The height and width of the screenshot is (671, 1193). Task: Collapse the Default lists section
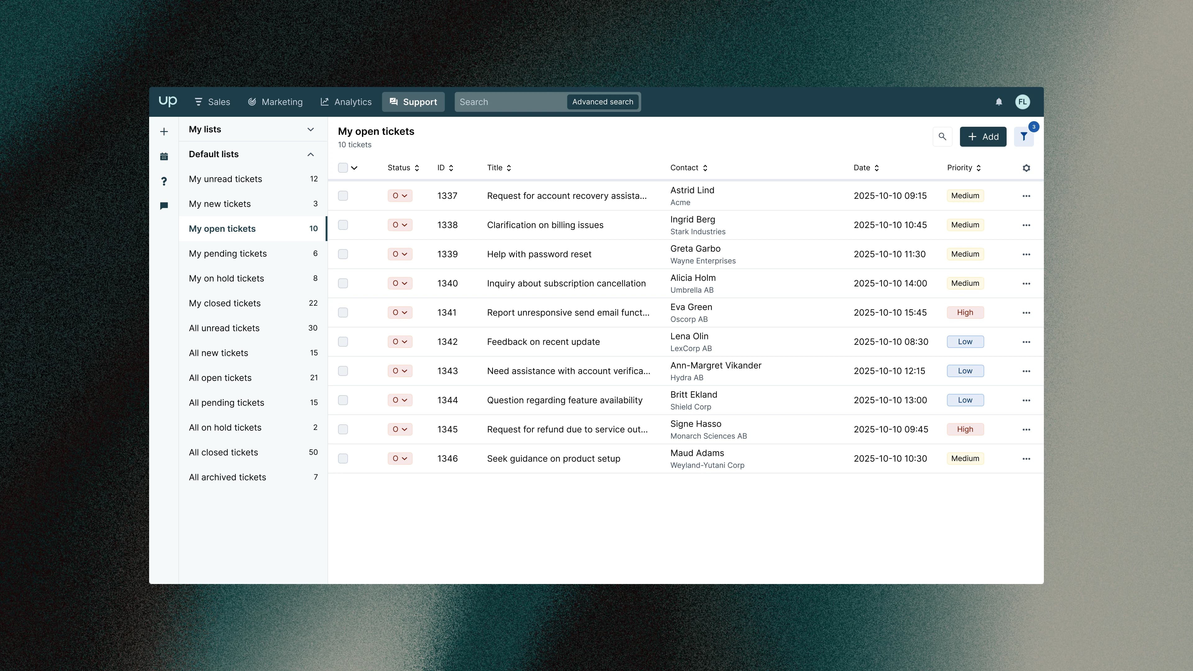(x=310, y=154)
